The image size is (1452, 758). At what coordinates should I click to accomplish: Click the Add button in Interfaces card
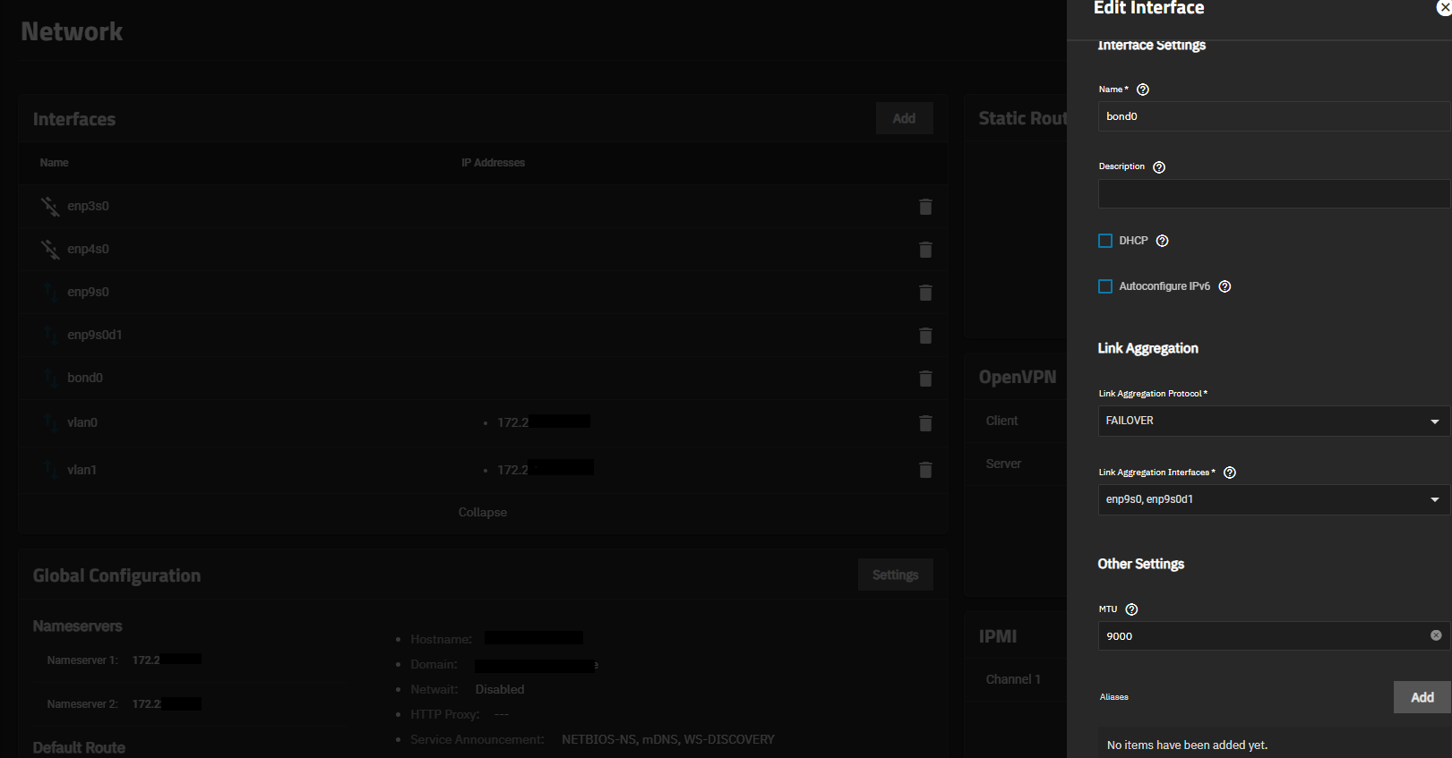coord(904,118)
